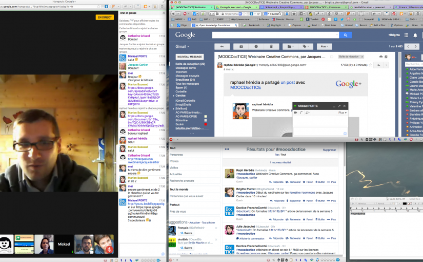Click the Bookin red label color square
The width and height of the screenshot is (423, 262).
(206, 124)
